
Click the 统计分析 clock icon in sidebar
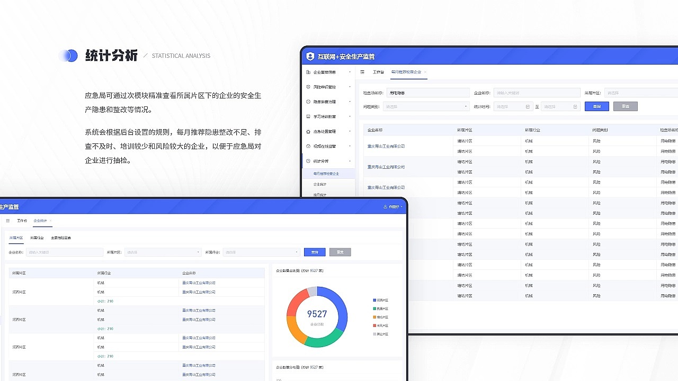(308, 161)
